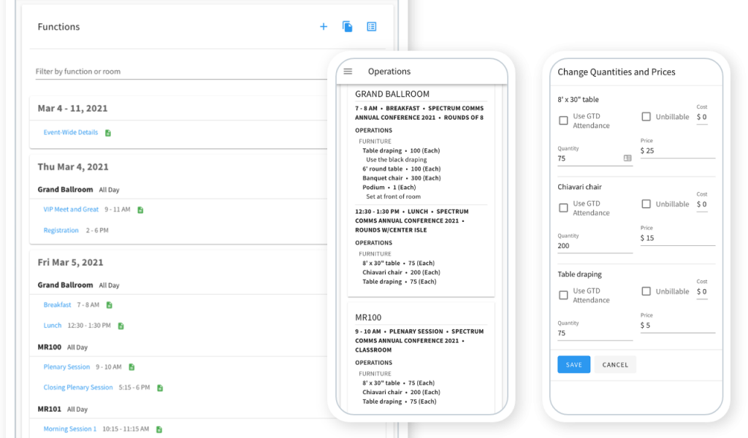Click the plus icon to add function
Screen dimensions: 748x438
coord(324,27)
